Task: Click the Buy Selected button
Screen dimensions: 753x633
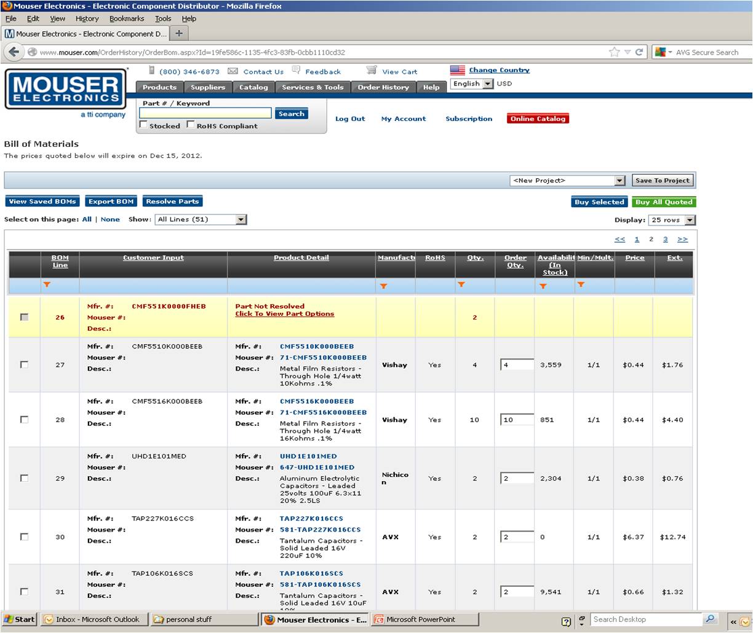Action: (599, 202)
